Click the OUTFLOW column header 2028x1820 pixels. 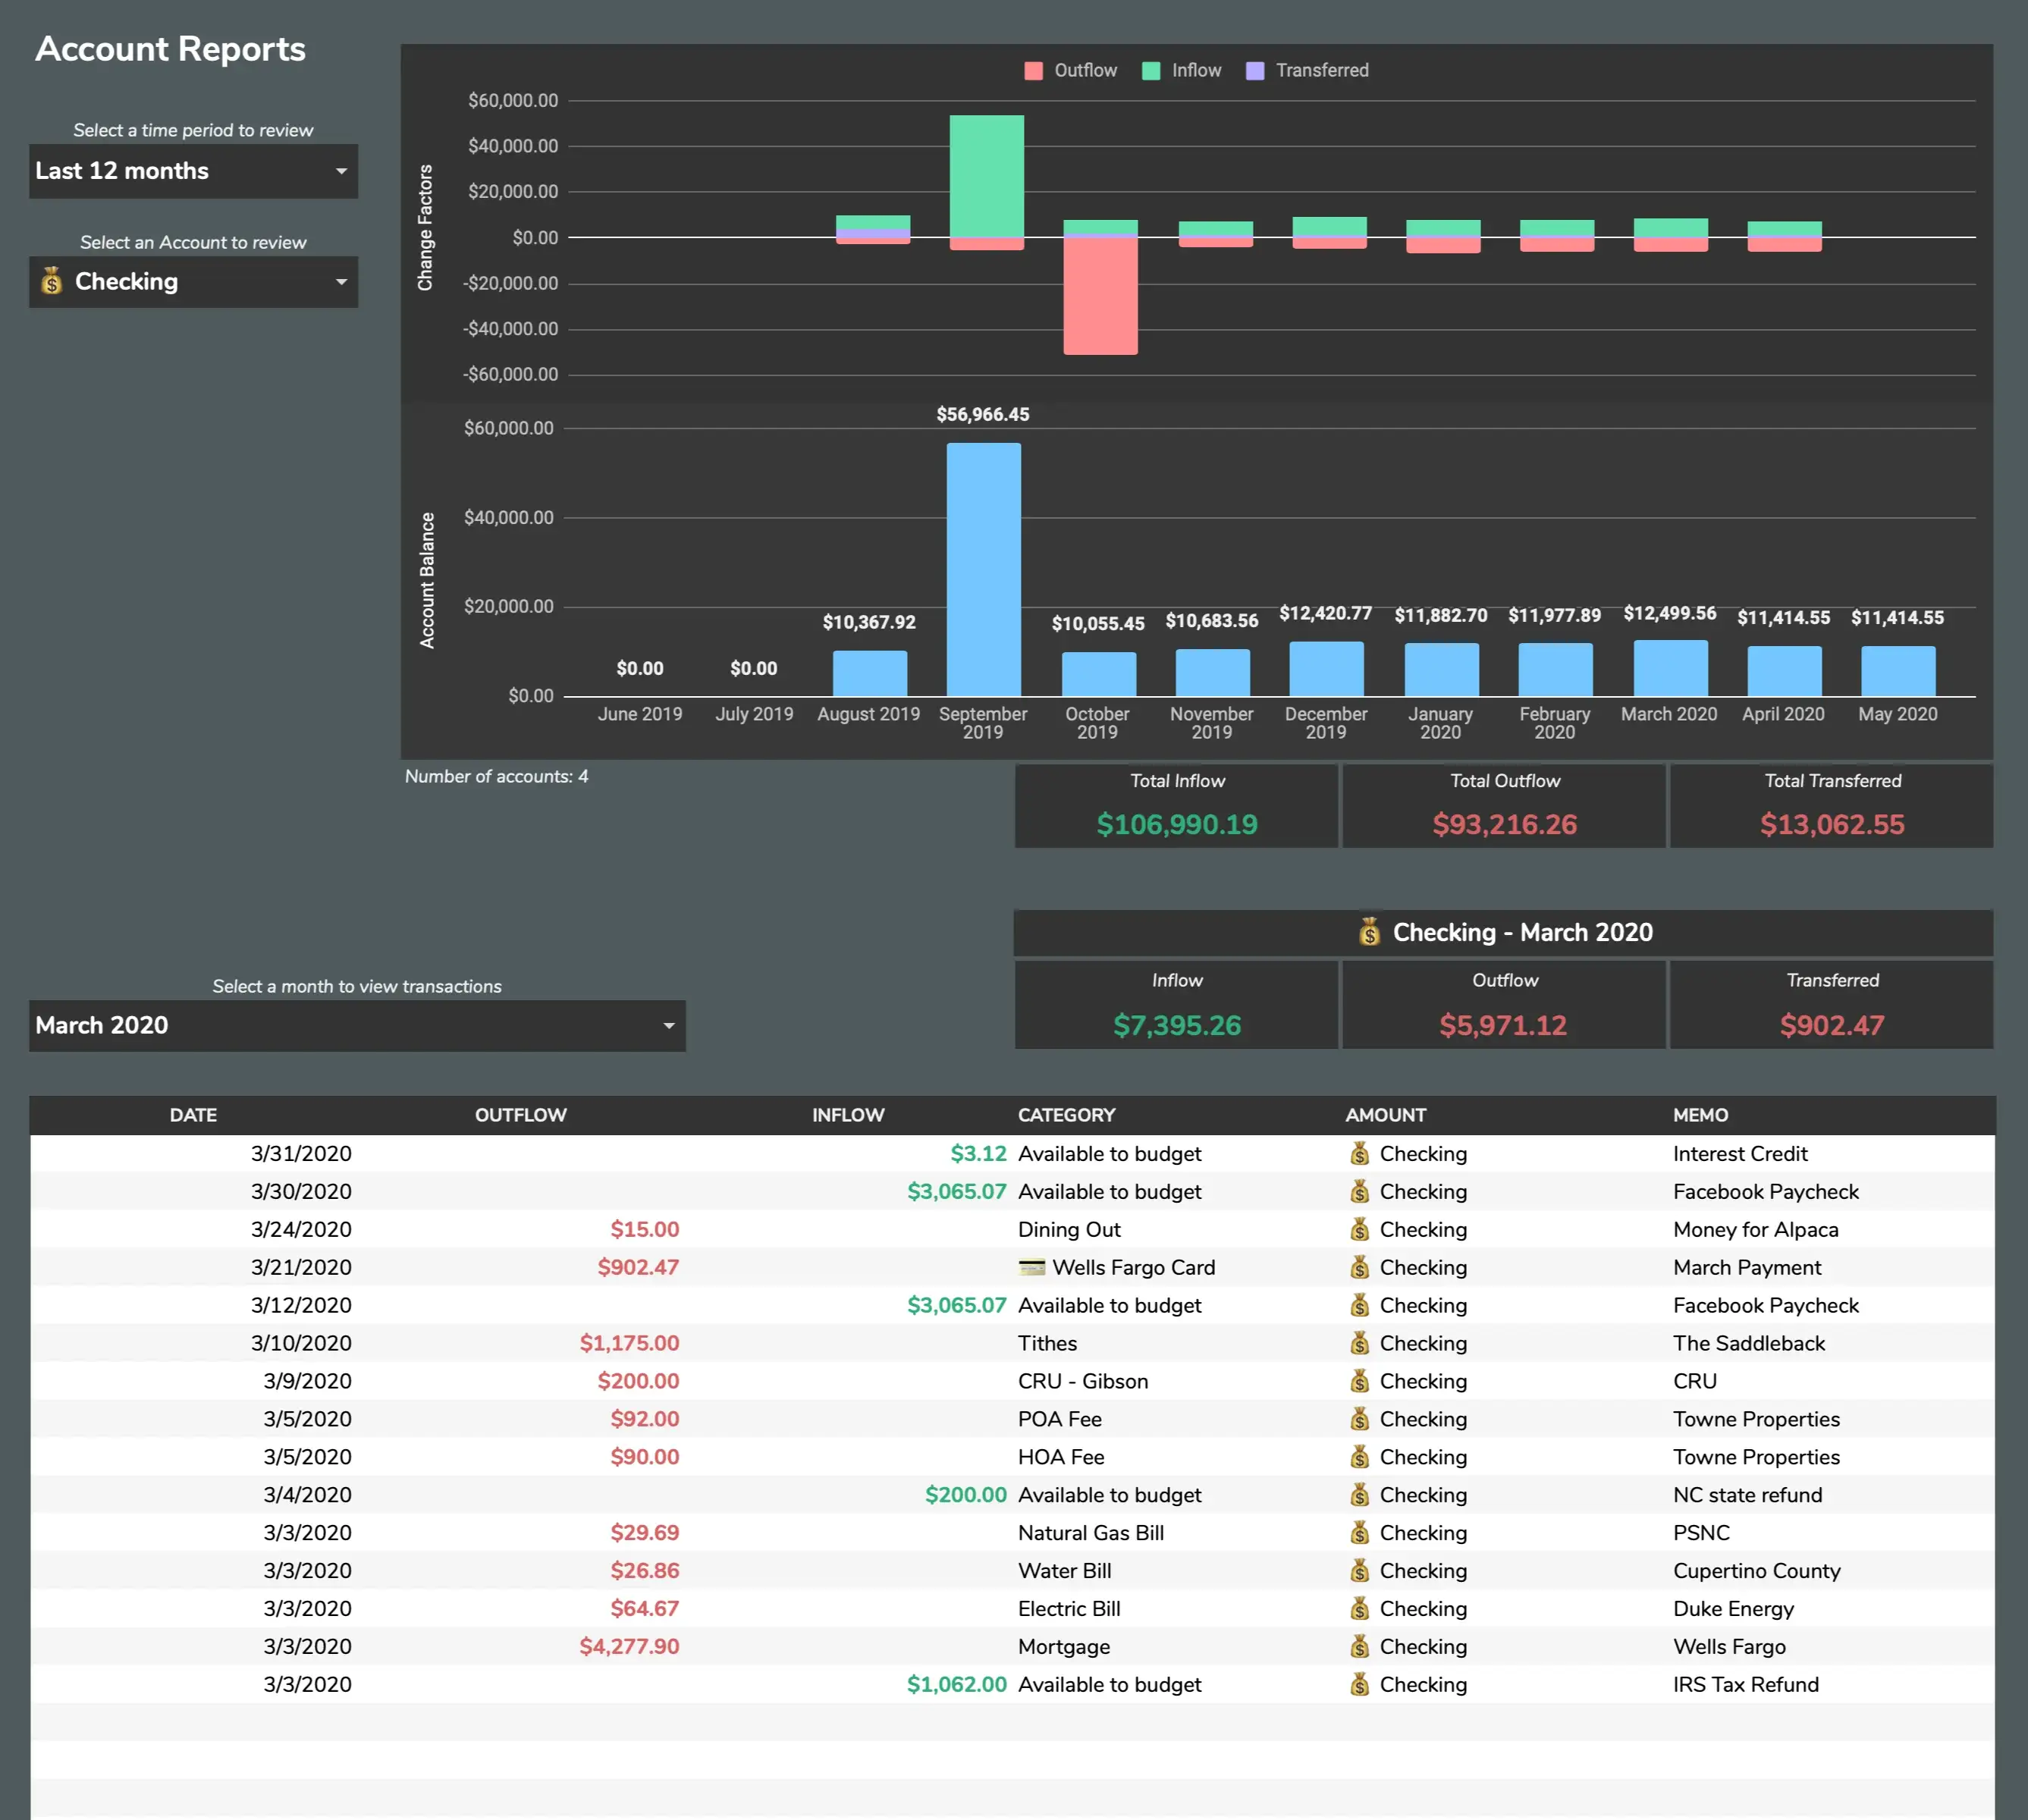pyautogui.click(x=521, y=1115)
